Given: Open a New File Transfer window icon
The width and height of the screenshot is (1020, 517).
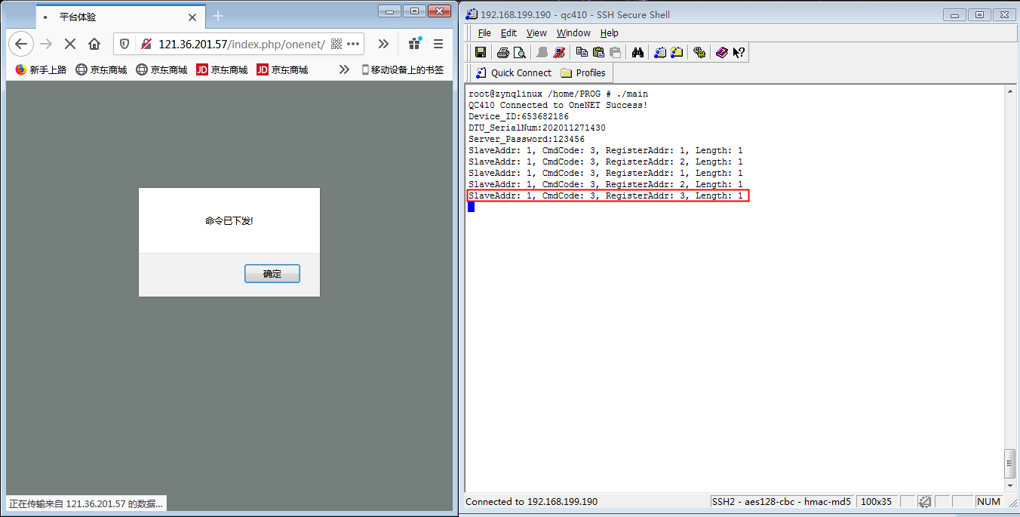Looking at the screenshot, I should pyautogui.click(x=677, y=52).
